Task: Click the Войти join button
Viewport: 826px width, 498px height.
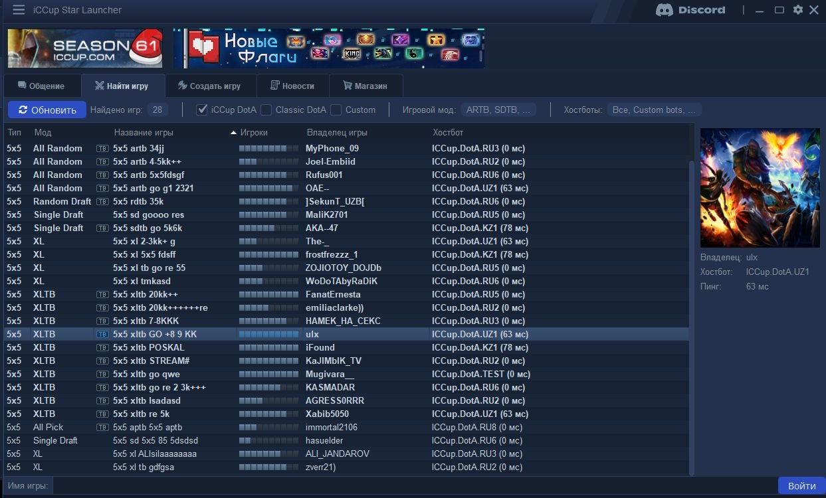Action: point(801,486)
